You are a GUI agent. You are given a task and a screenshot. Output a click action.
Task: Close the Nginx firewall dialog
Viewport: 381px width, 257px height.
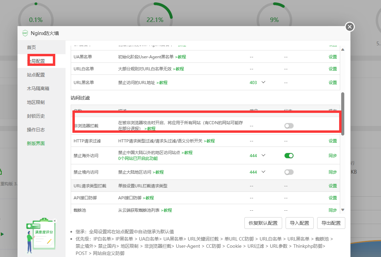[350, 27]
